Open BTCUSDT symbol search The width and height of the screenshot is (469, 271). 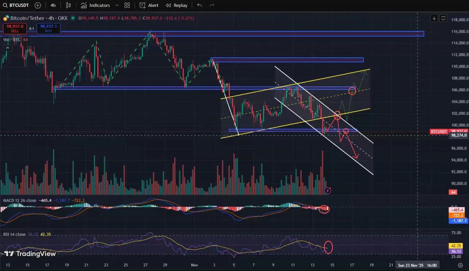[x=17, y=5]
